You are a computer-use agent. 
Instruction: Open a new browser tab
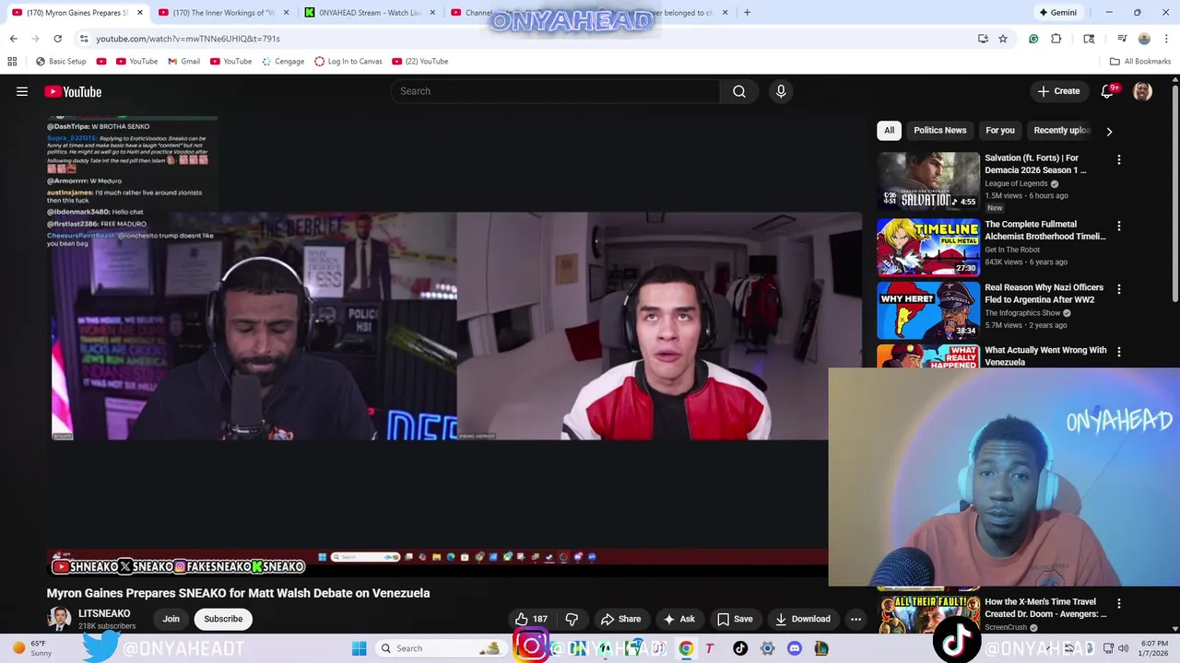747,13
